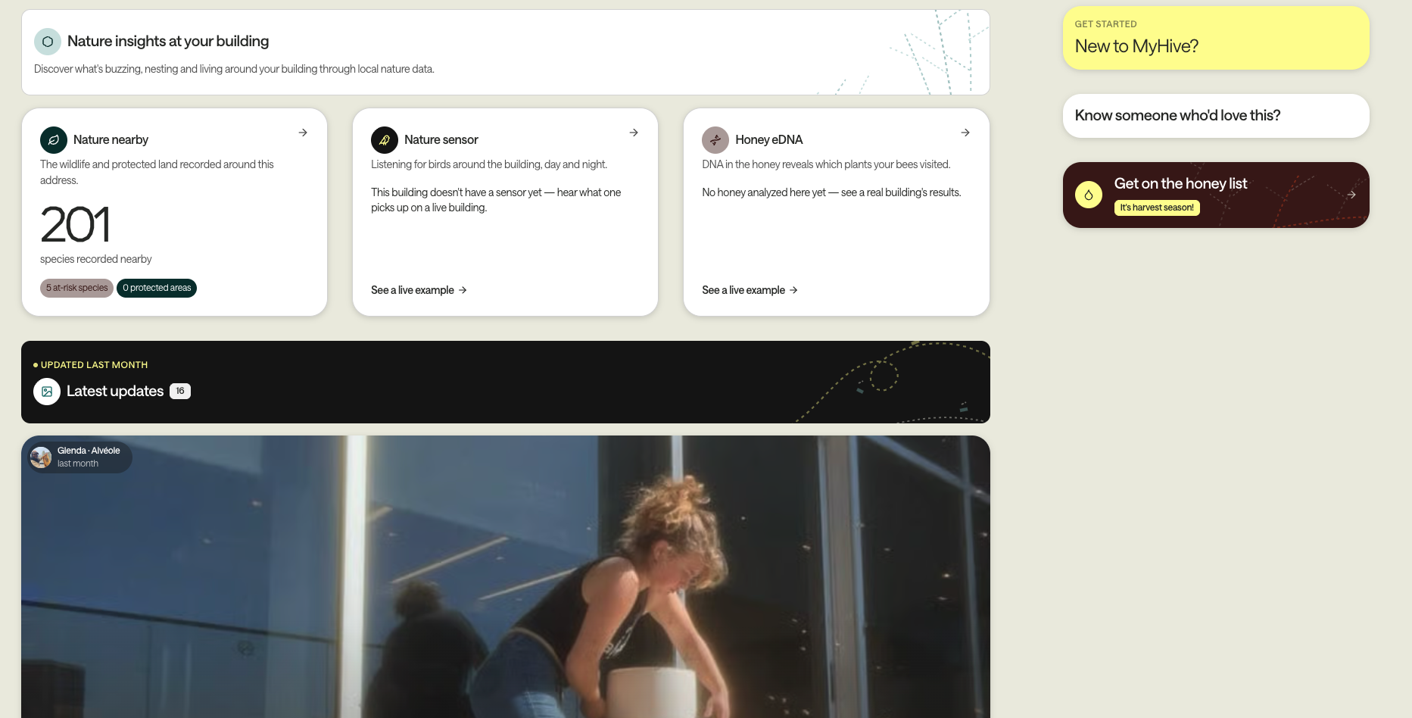The height and width of the screenshot is (718, 1412).
Task: Click the leaf icon beside Nature nearby
Action: pos(54,140)
